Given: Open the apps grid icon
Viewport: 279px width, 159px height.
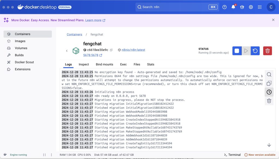Looking at the screenshot, I should pos(260,7).
